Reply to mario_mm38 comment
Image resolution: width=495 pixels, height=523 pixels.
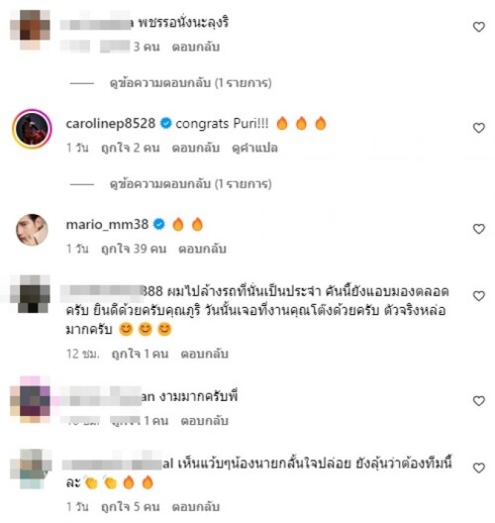click(202, 249)
